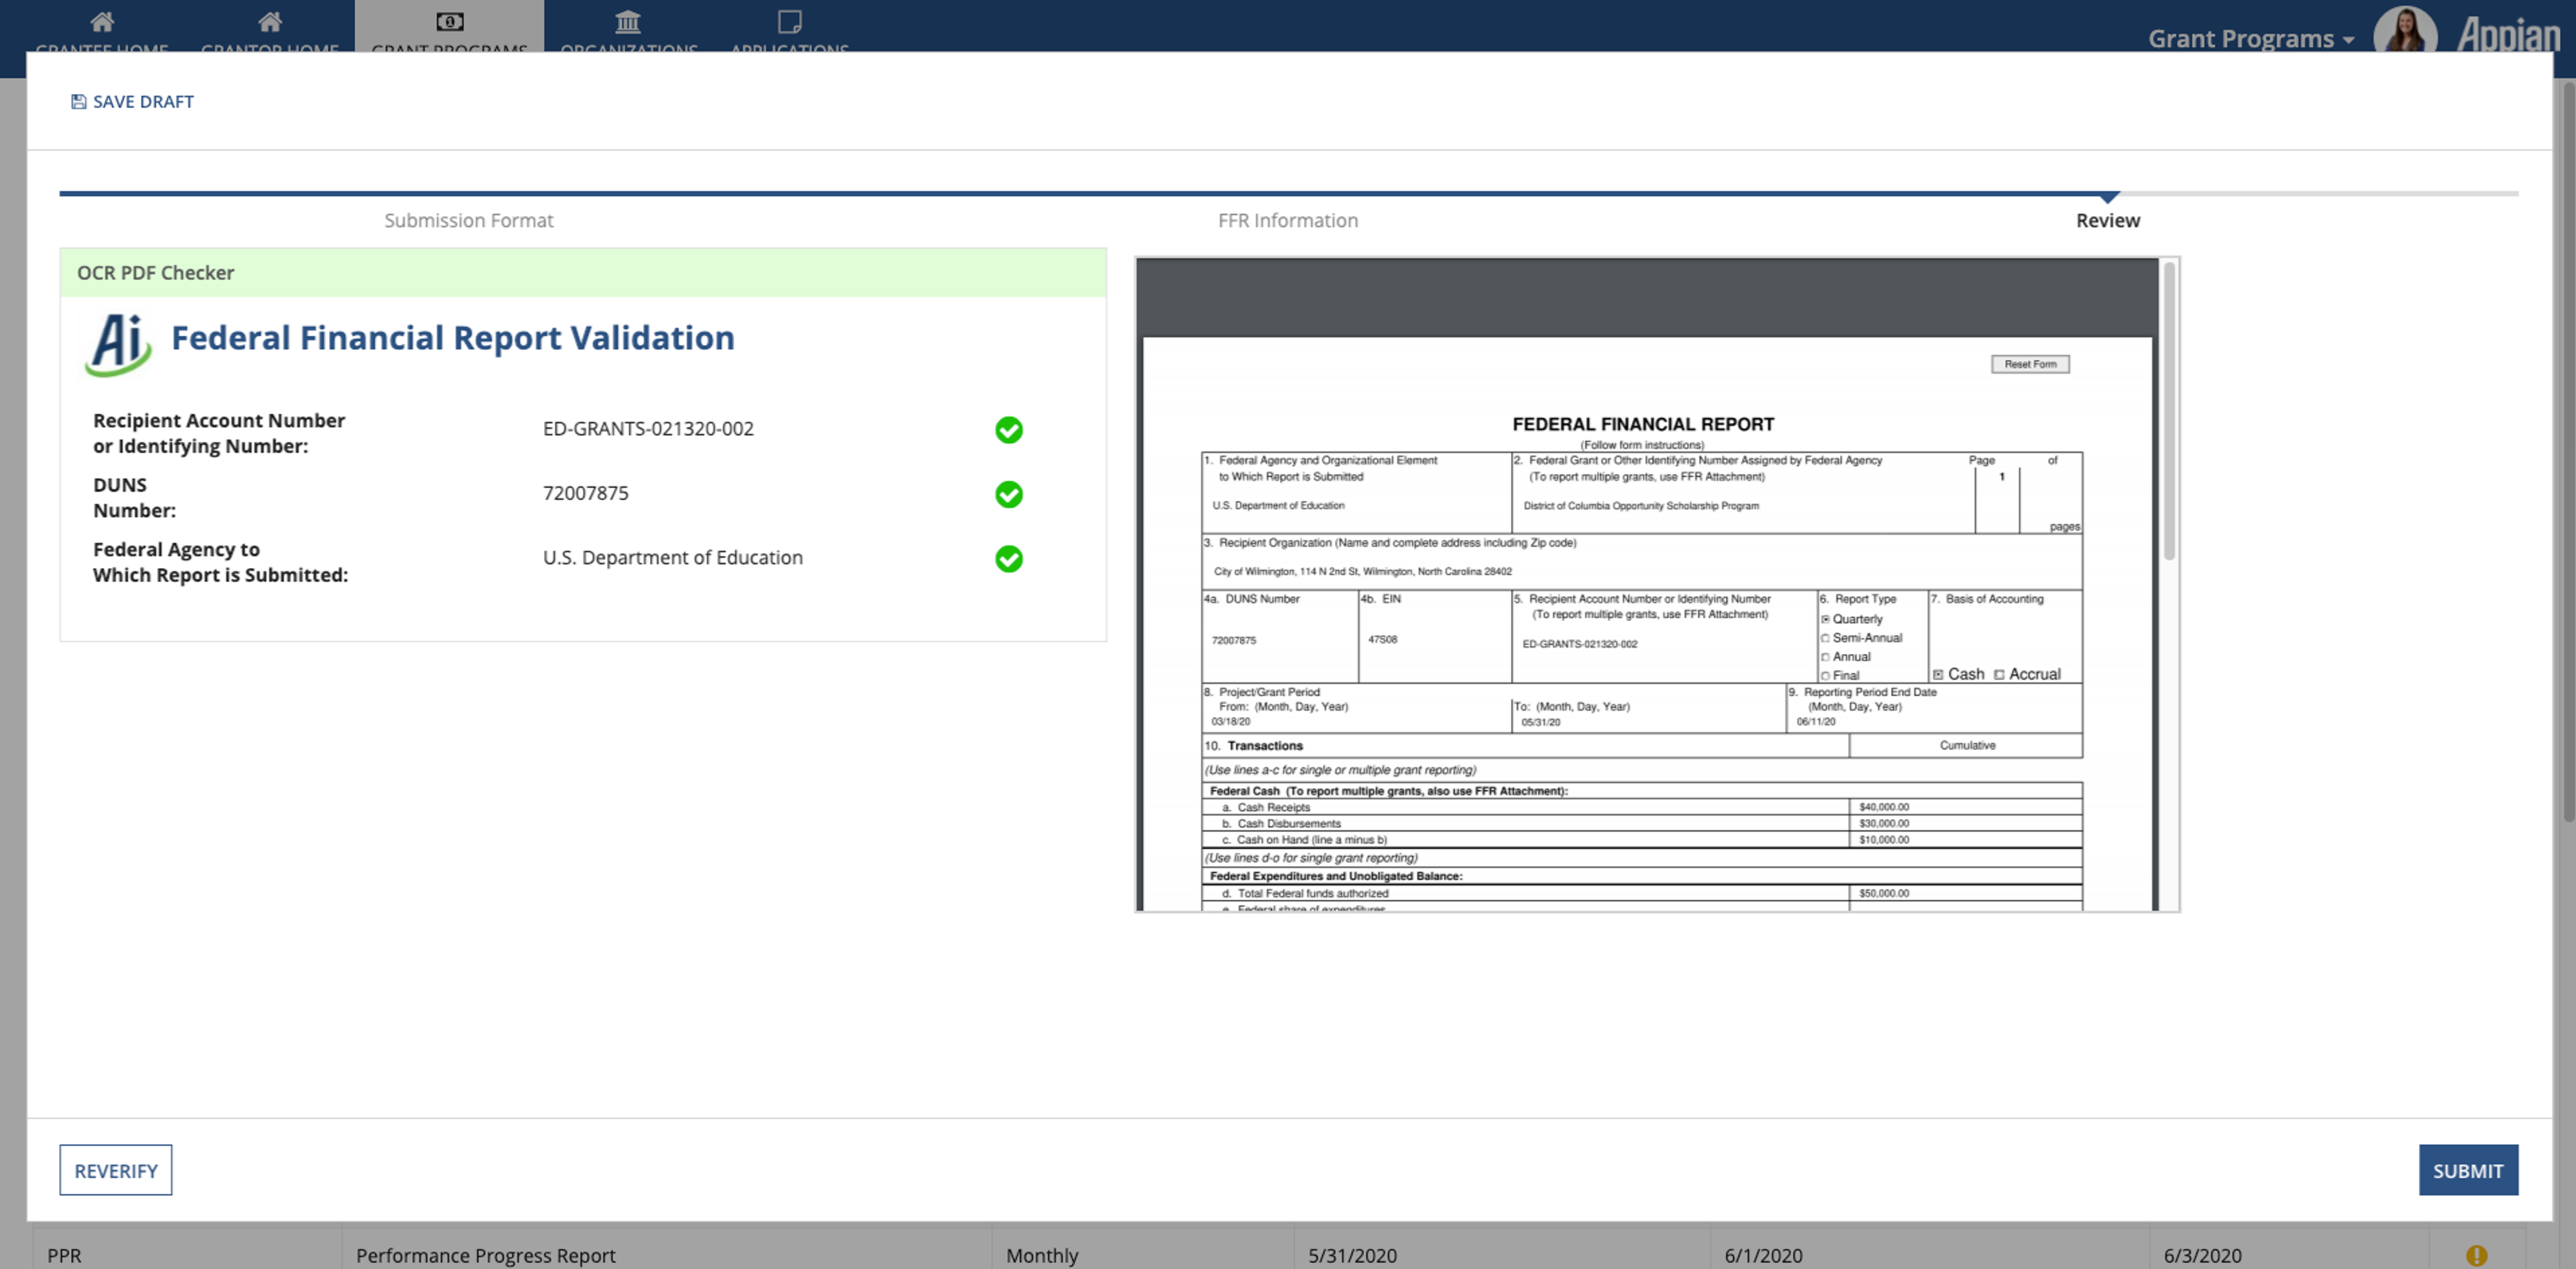Screen dimensions: 2576x1269
Task: Click the grant period end date 05/31/20
Action: (x=1541, y=721)
